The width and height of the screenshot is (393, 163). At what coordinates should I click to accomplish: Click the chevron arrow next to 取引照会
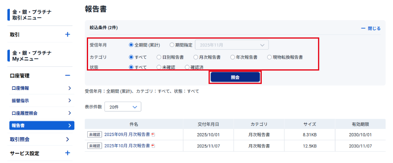coord(68,139)
